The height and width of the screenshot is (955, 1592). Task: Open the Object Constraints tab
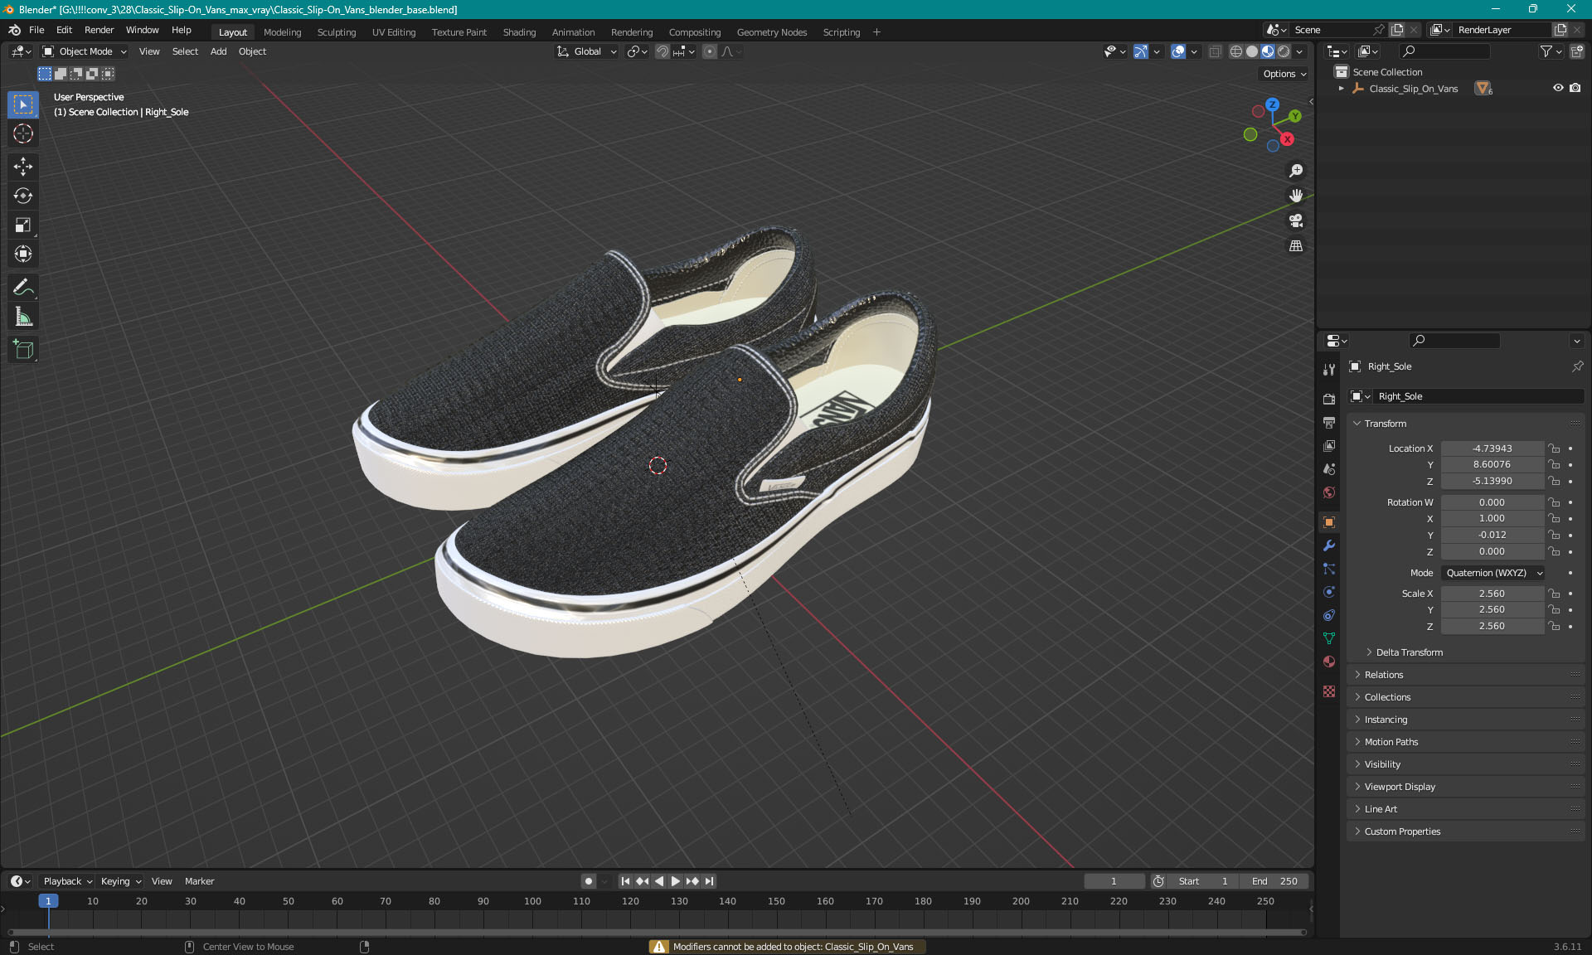click(1329, 615)
